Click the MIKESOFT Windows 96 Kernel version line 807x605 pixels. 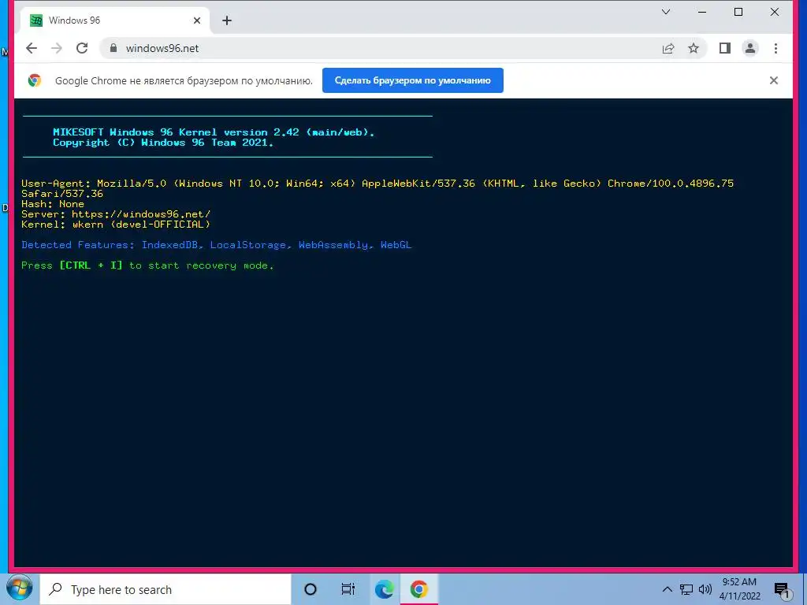click(214, 132)
